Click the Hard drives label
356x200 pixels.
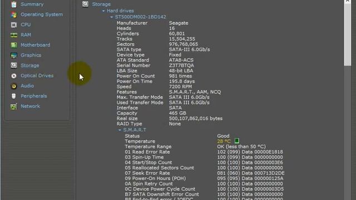(x=120, y=11)
